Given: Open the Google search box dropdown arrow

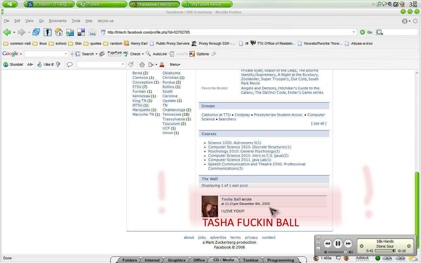Looking at the screenshot, I should point(66,54).
